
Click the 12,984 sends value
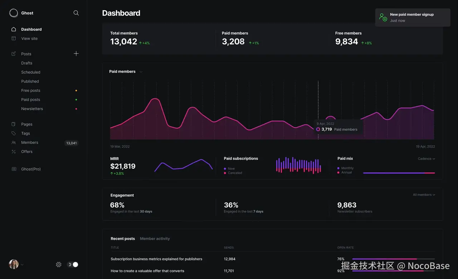230,259
